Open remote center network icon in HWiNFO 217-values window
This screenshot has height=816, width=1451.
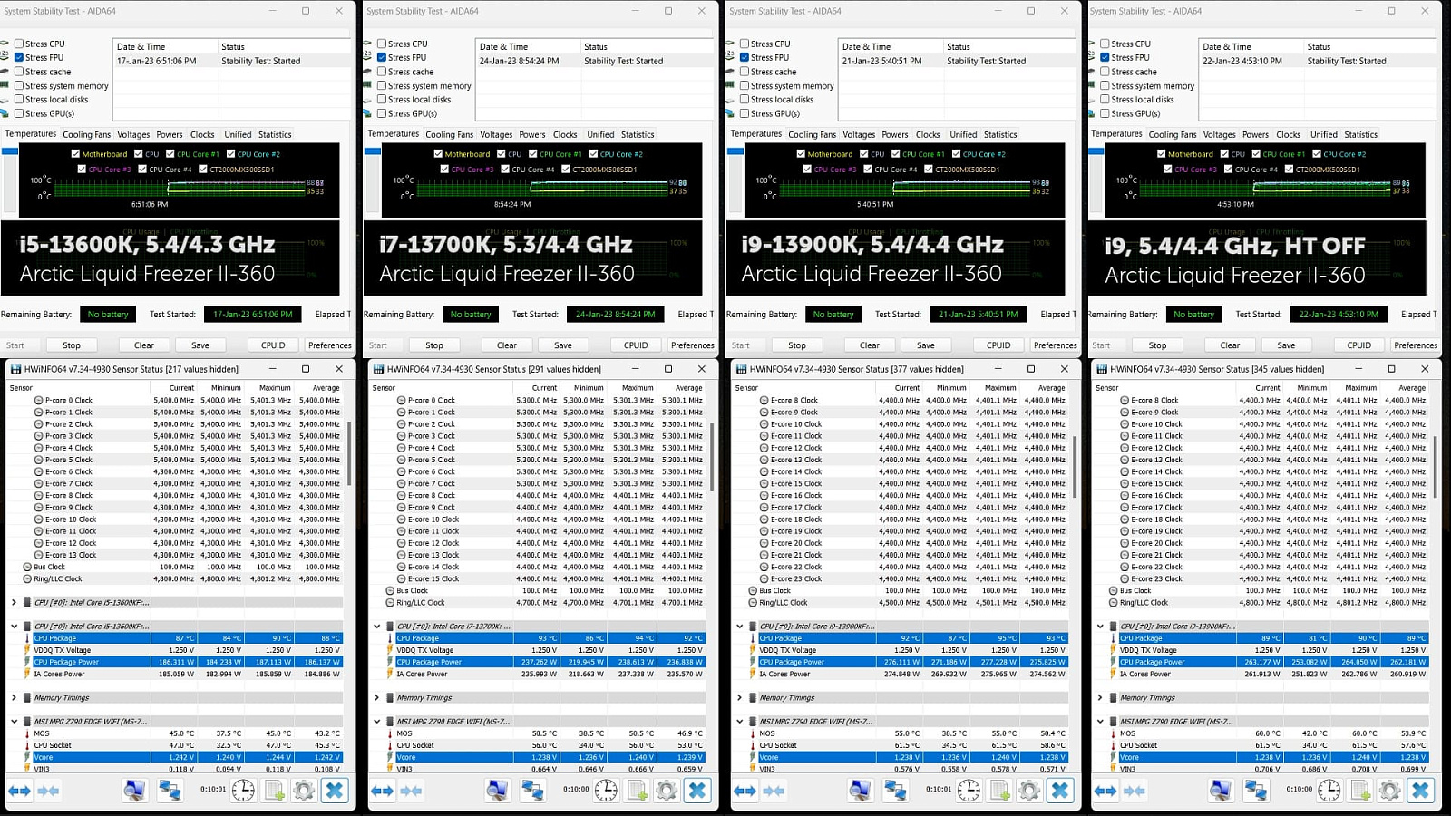click(170, 791)
